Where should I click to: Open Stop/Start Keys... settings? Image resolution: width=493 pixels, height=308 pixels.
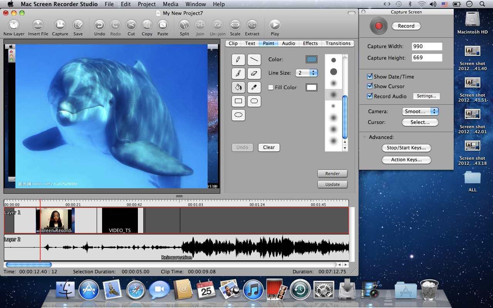point(406,148)
